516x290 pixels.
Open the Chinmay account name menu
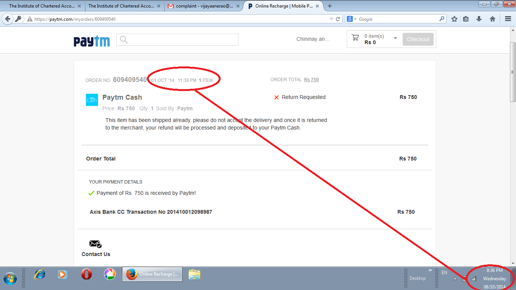[313, 39]
